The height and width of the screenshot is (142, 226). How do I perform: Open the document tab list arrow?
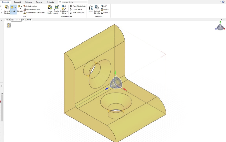[x=221, y=19]
